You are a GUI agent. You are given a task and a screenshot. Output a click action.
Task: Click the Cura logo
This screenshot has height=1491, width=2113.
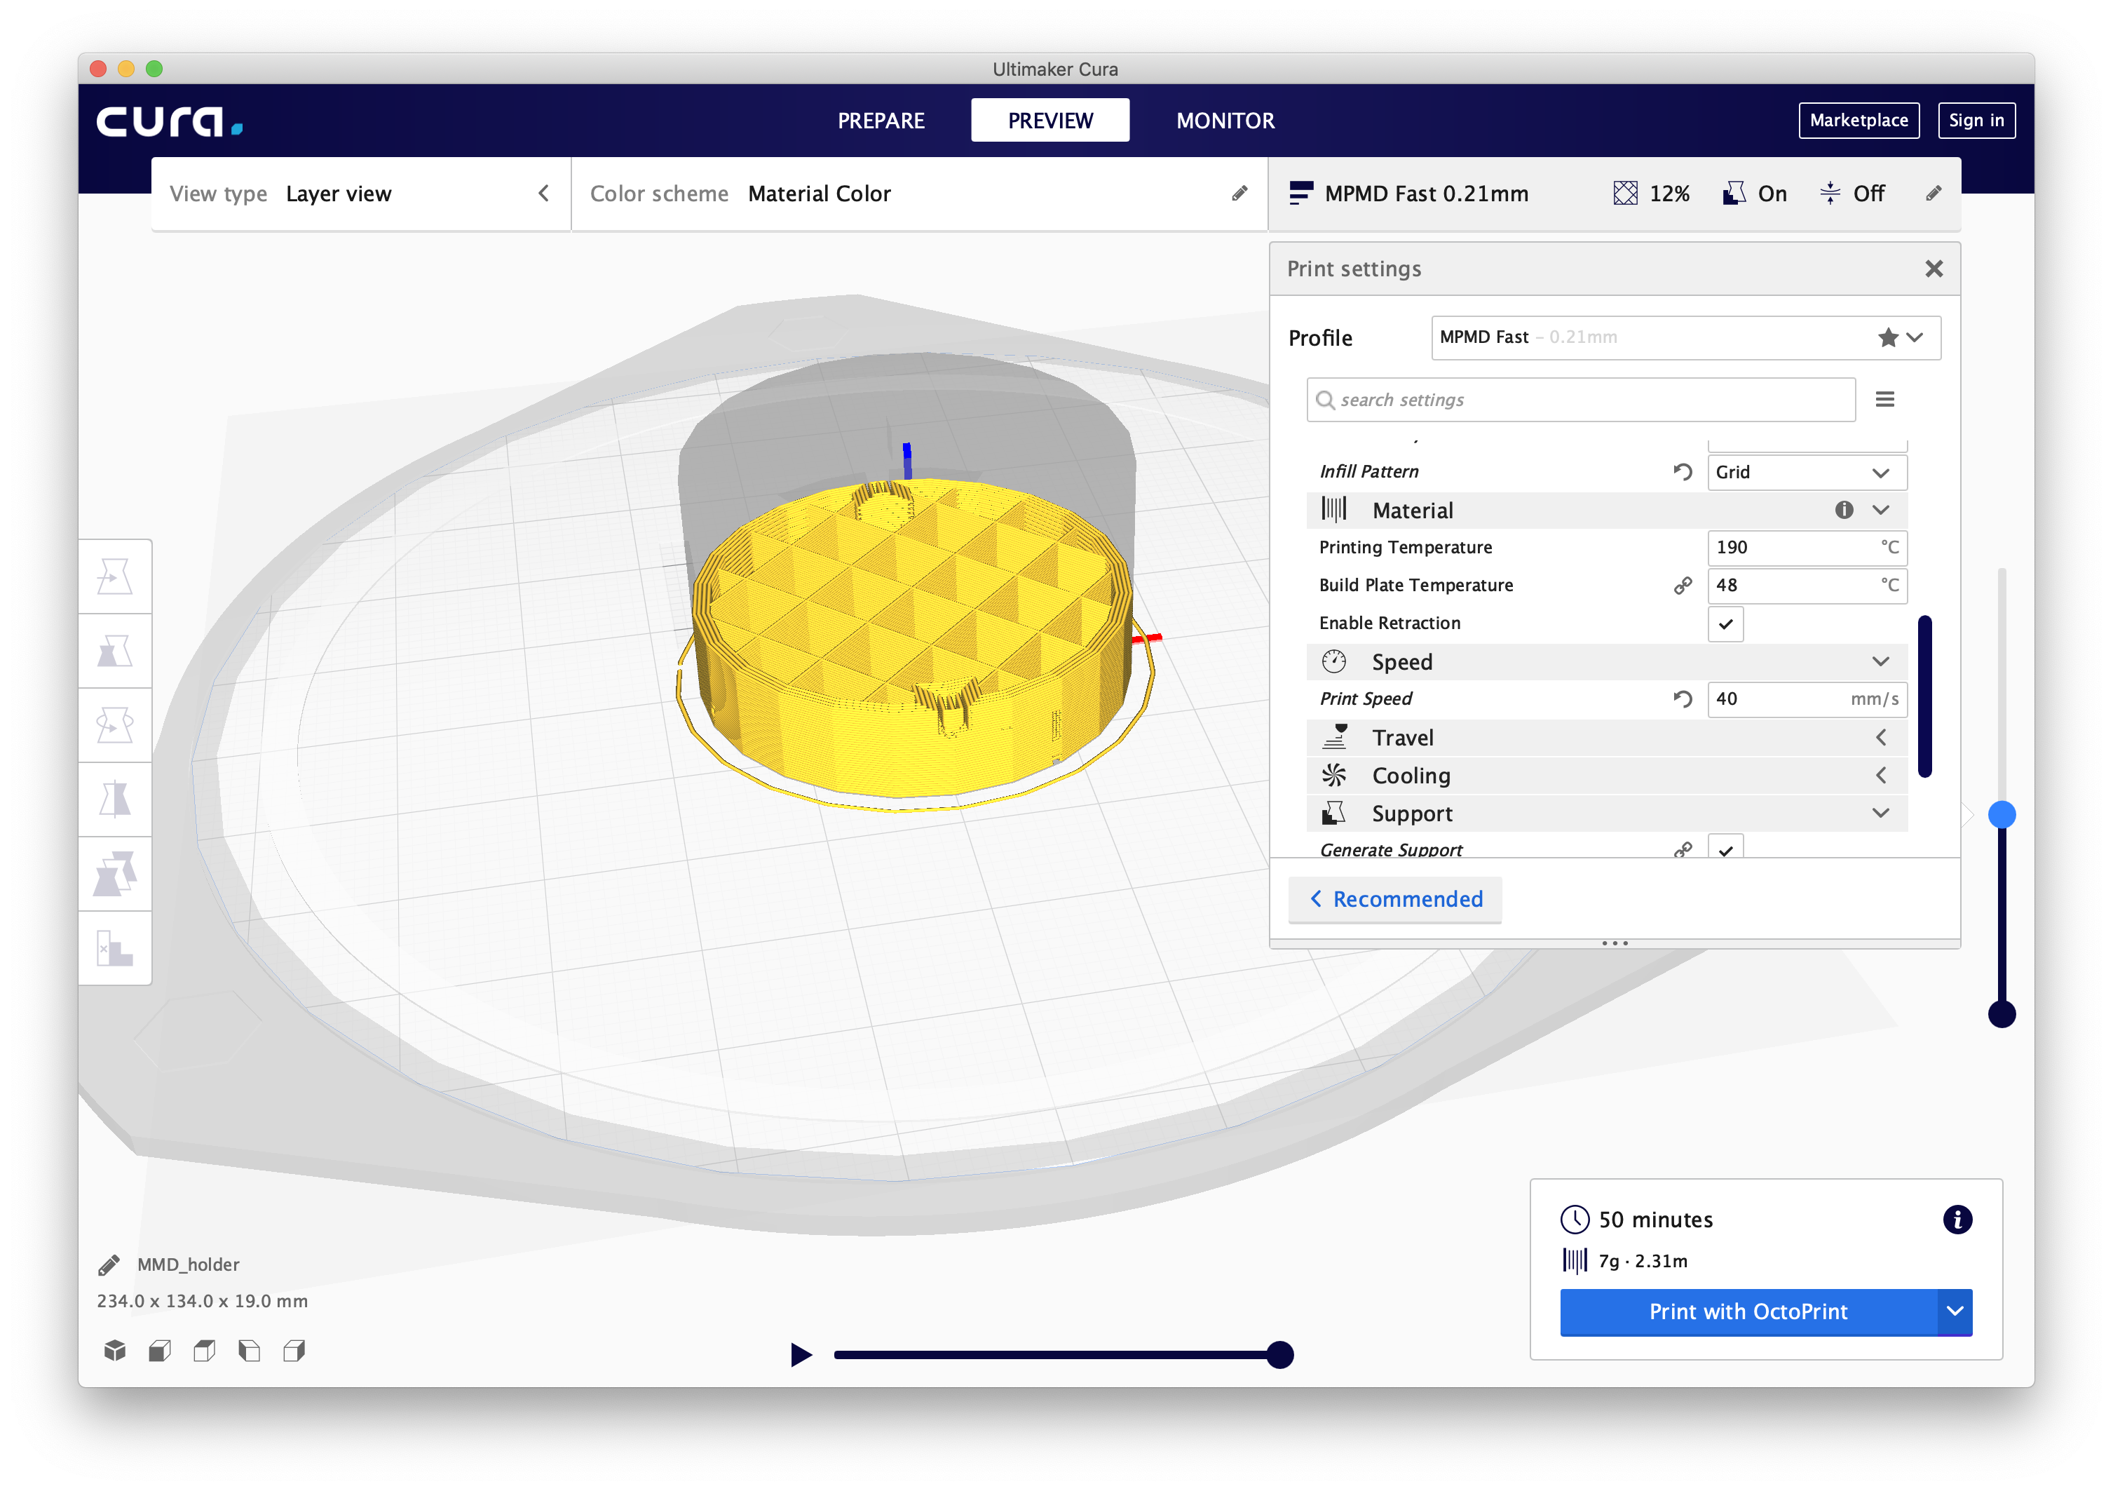(170, 121)
